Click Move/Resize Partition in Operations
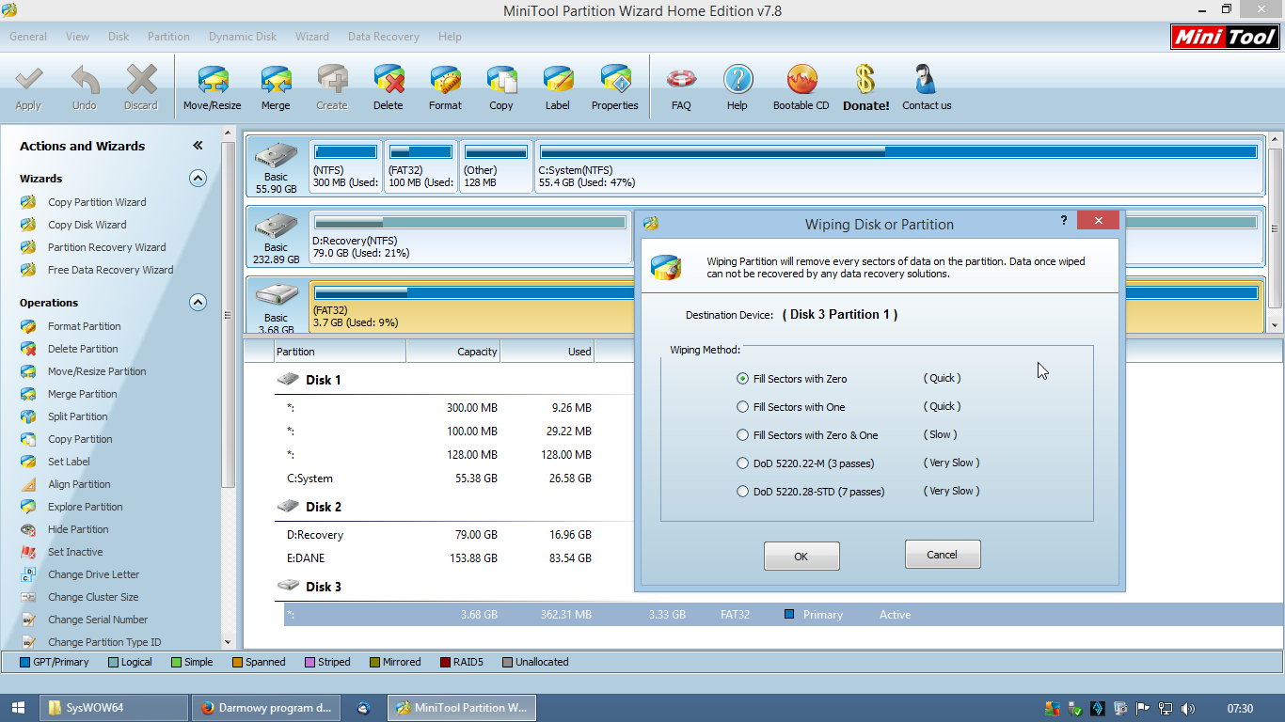The width and height of the screenshot is (1285, 722). coord(97,371)
